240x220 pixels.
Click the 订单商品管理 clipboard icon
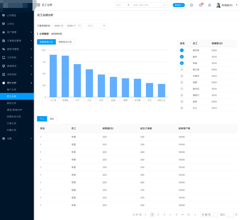[4, 41]
